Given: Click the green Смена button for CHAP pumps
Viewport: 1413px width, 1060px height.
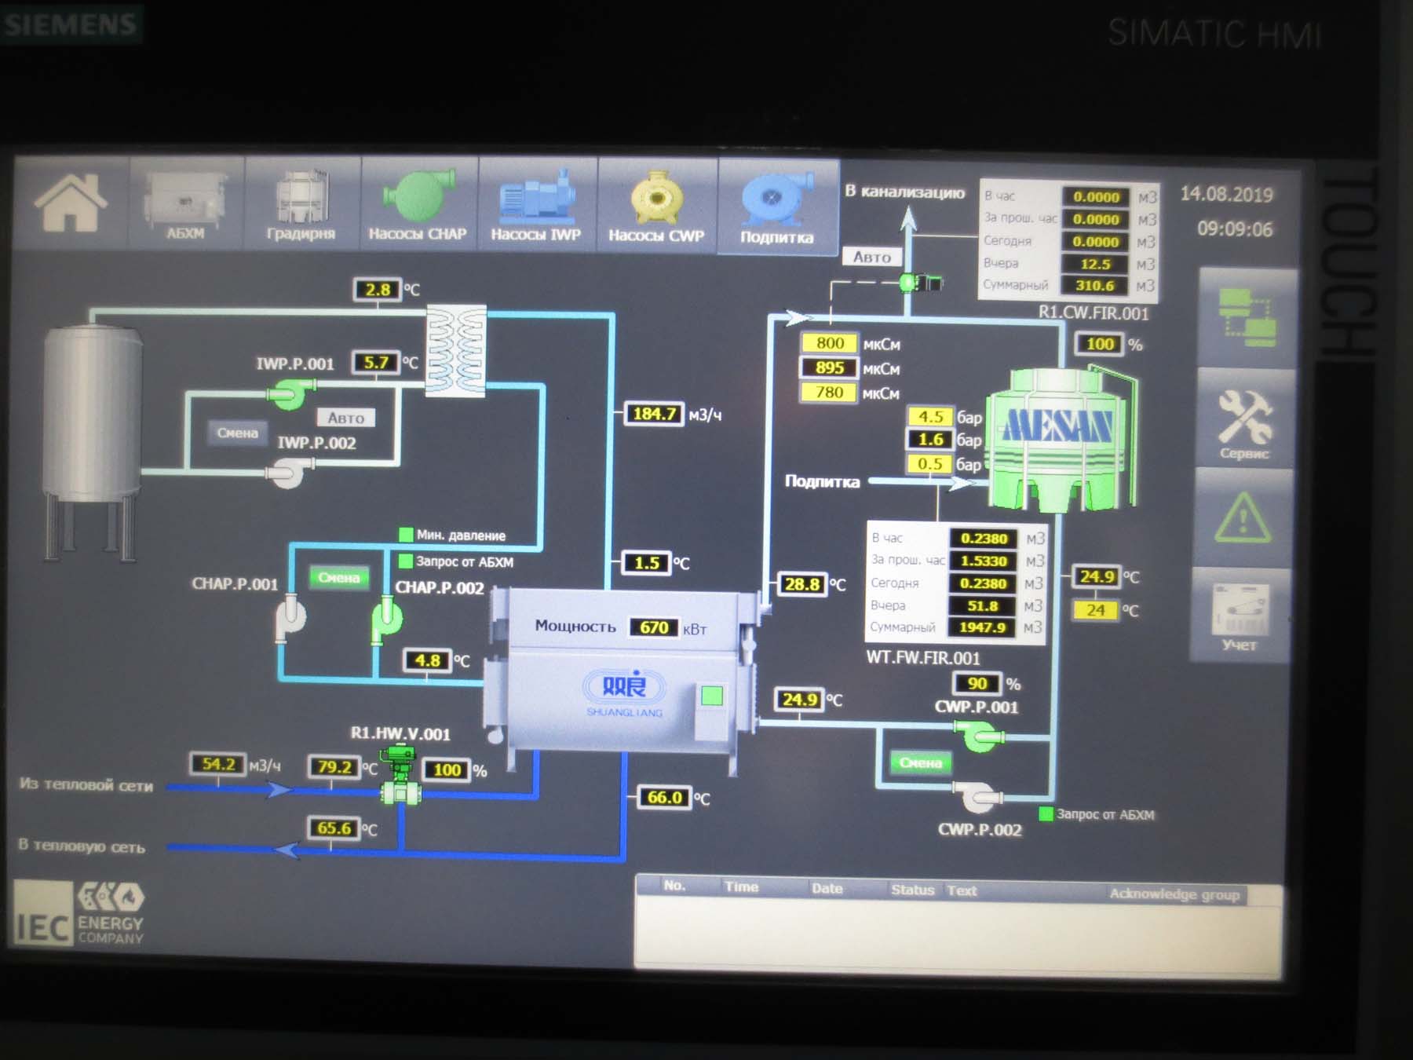Looking at the screenshot, I should (x=338, y=577).
